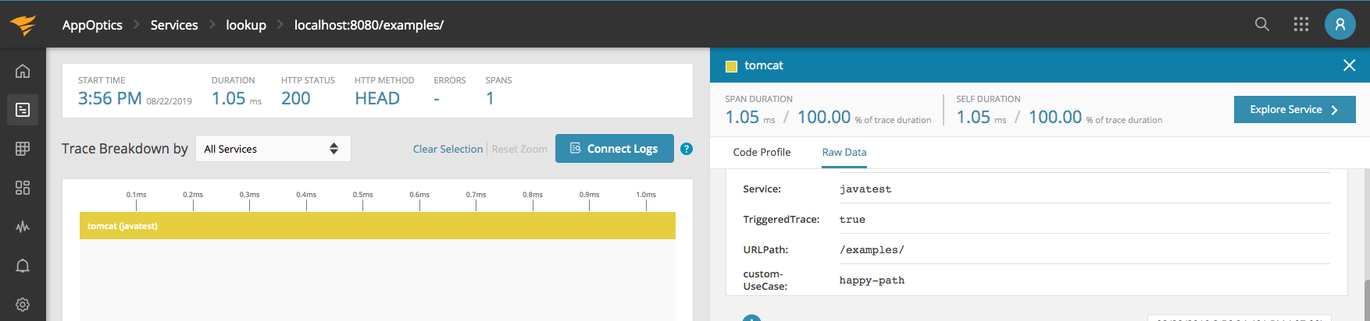
Task: Select the Services list sidebar icon
Action: pyautogui.click(x=23, y=110)
